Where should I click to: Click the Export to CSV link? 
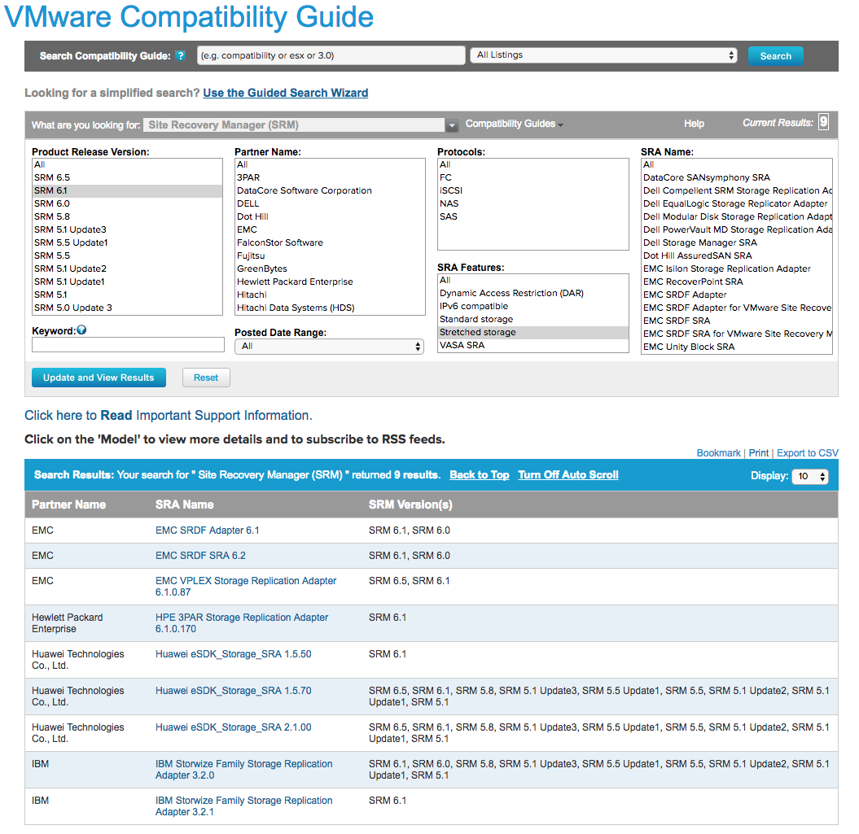click(808, 453)
